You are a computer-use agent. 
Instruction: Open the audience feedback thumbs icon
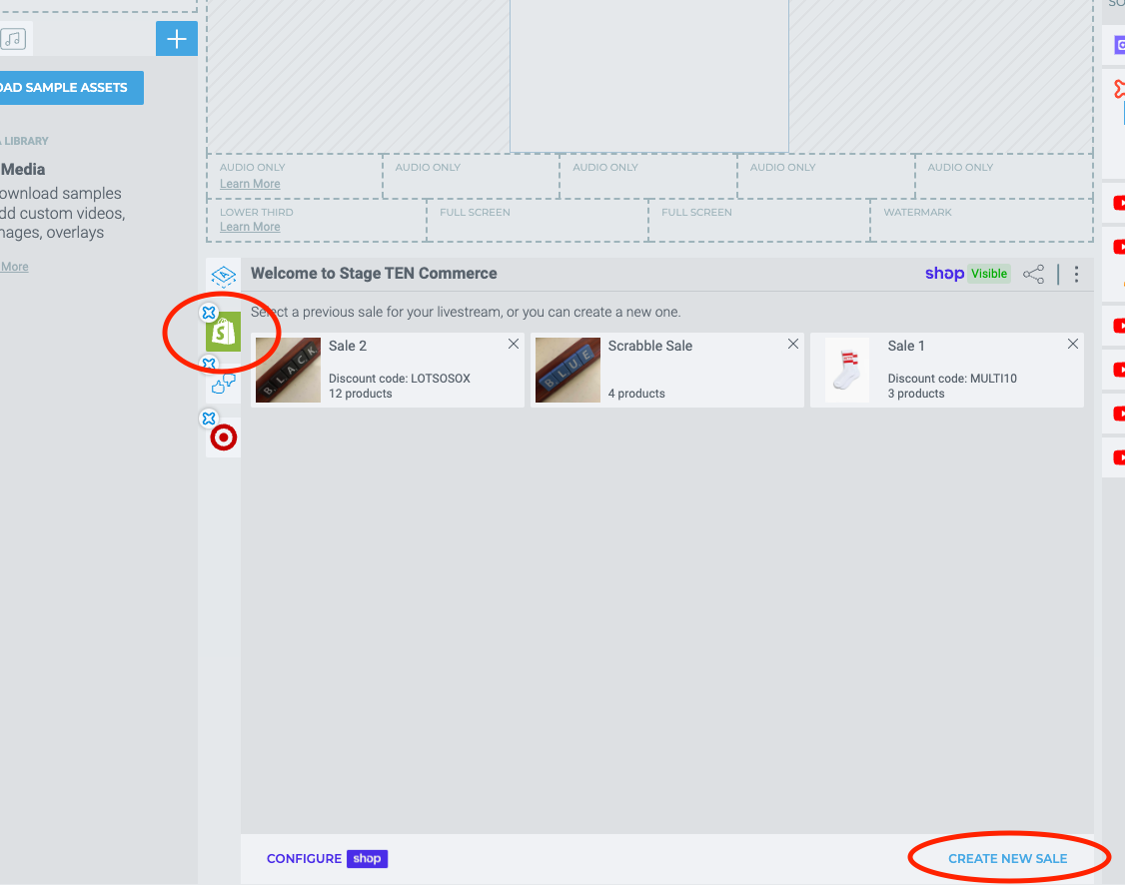pos(223,384)
